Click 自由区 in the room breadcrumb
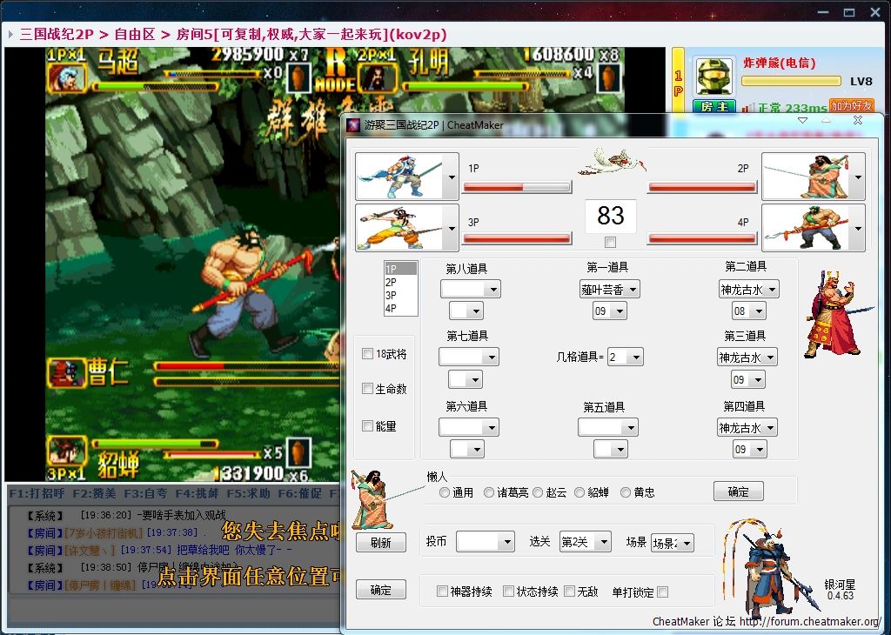Image resolution: width=891 pixels, height=635 pixels. tap(136, 34)
